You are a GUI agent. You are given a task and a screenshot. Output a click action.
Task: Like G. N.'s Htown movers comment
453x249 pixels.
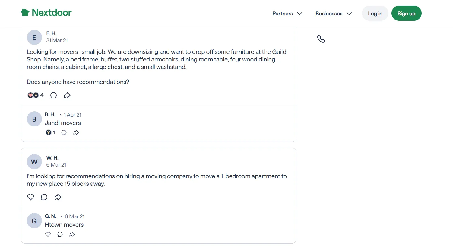tap(48, 235)
